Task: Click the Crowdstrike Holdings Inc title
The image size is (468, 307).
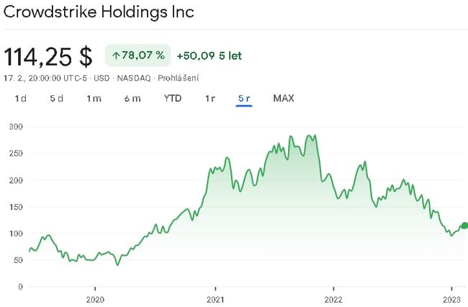Action: pyautogui.click(x=99, y=13)
